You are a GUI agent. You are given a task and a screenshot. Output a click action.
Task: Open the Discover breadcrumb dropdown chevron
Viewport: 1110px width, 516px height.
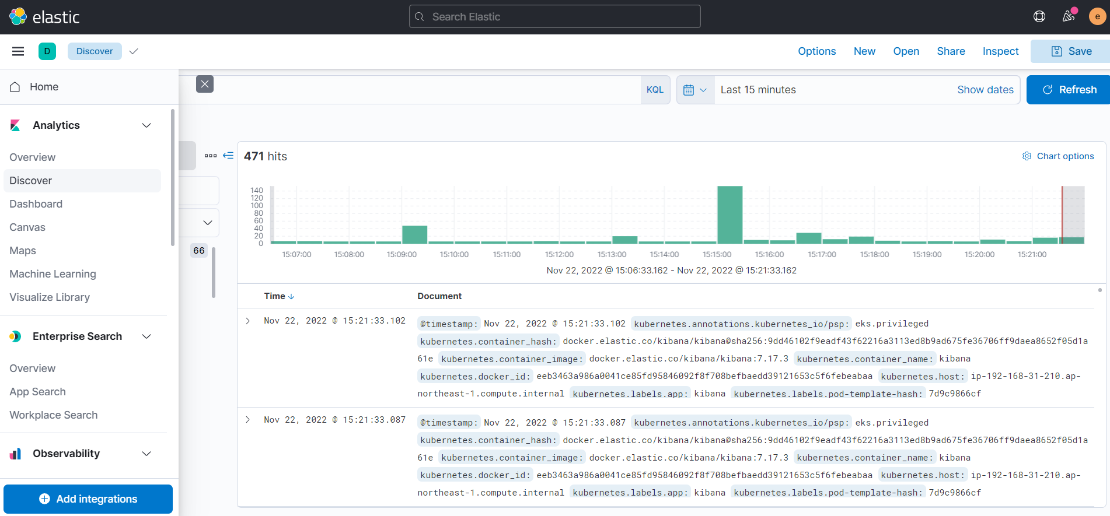coord(134,51)
